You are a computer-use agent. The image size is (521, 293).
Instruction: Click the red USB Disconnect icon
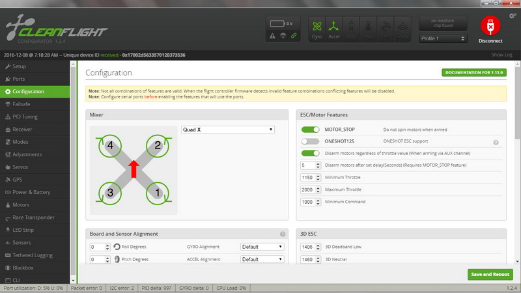[490, 25]
